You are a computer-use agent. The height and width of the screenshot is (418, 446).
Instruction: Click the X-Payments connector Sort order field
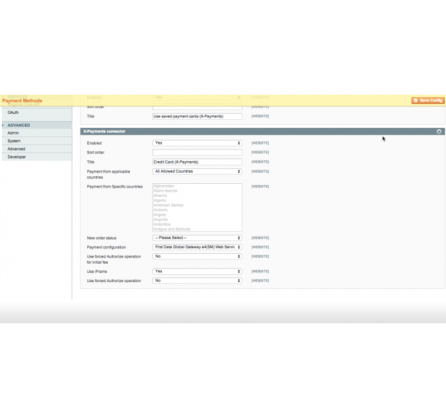197,152
